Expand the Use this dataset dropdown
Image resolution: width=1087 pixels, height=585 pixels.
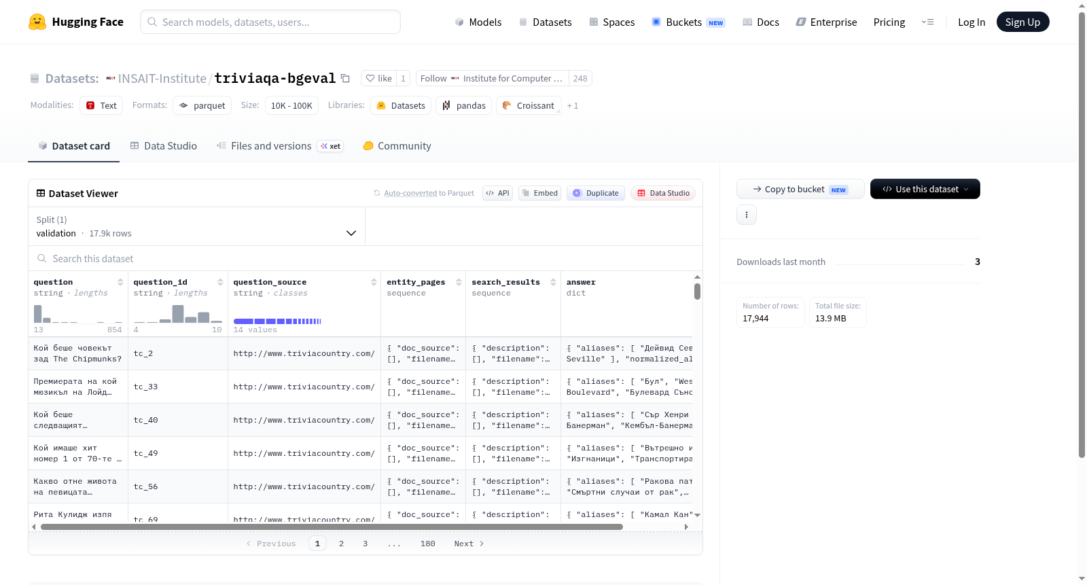[x=925, y=189]
